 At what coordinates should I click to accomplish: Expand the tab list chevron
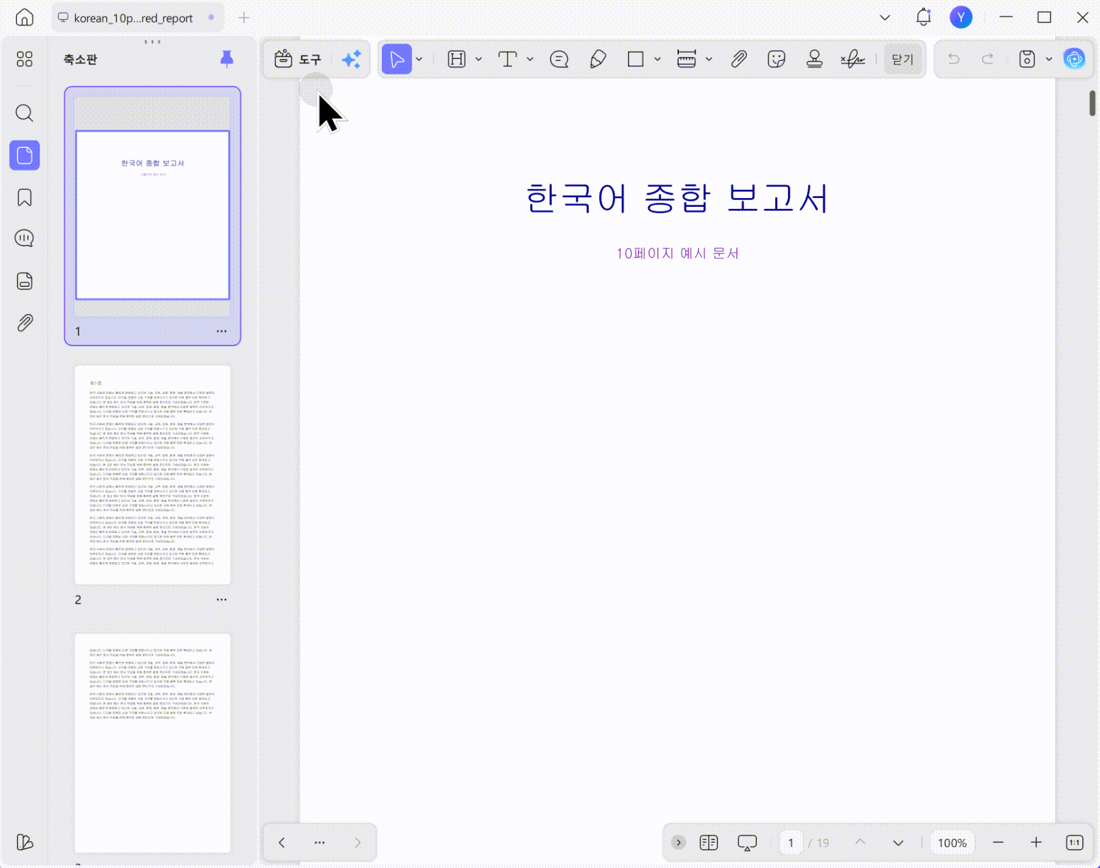tap(885, 18)
